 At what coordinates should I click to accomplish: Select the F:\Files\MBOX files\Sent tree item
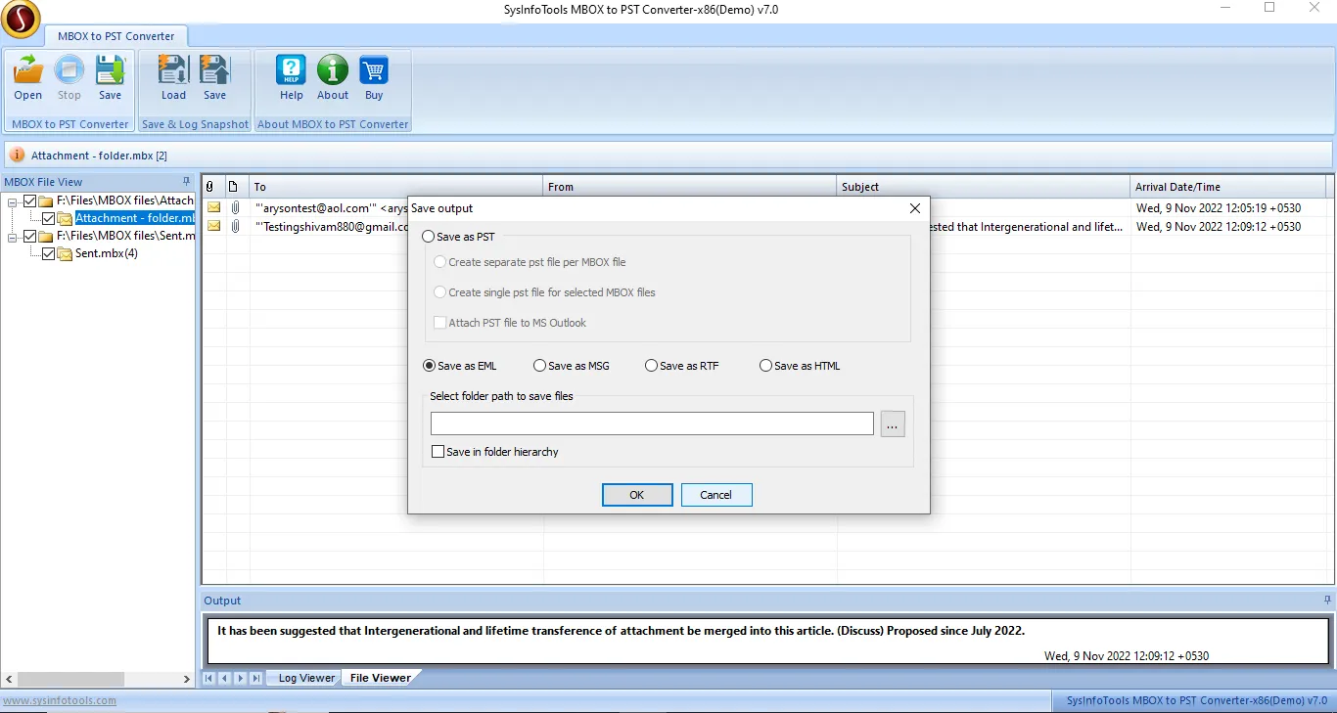[x=126, y=236]
